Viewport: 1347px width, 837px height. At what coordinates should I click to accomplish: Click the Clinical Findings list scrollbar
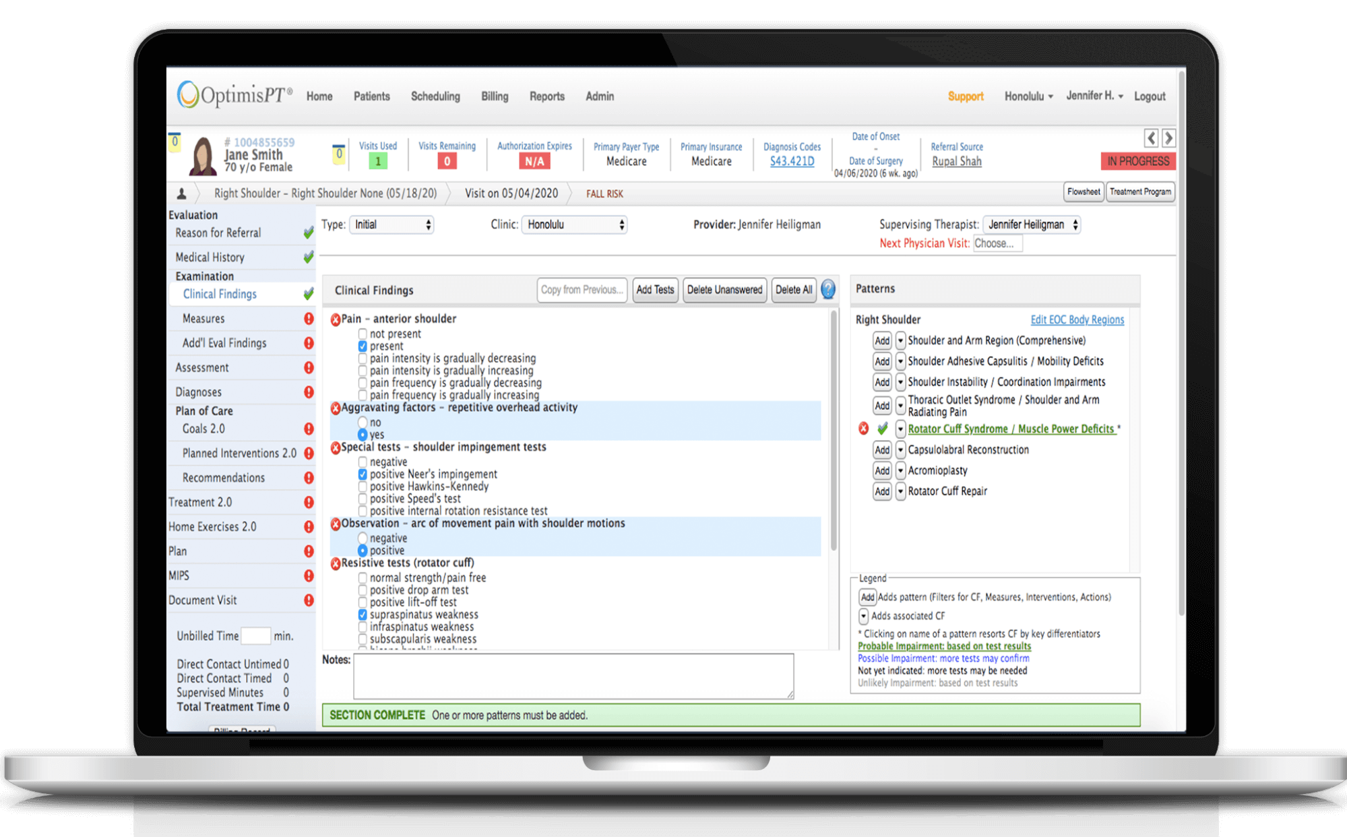(x=834, y=431)
